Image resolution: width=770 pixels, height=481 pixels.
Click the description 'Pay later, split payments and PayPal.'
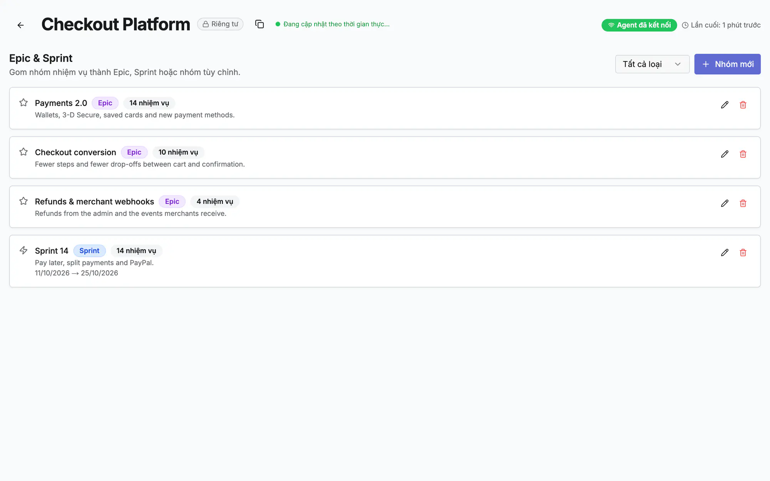pyautogui.click(x=94, y=262)
